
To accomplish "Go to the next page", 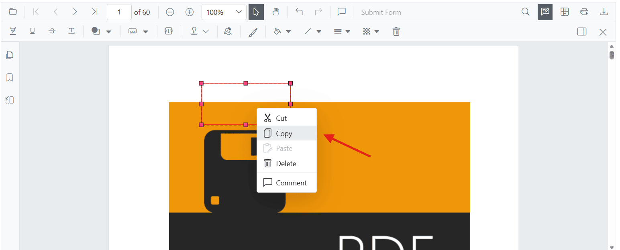I will pos(75,12).
